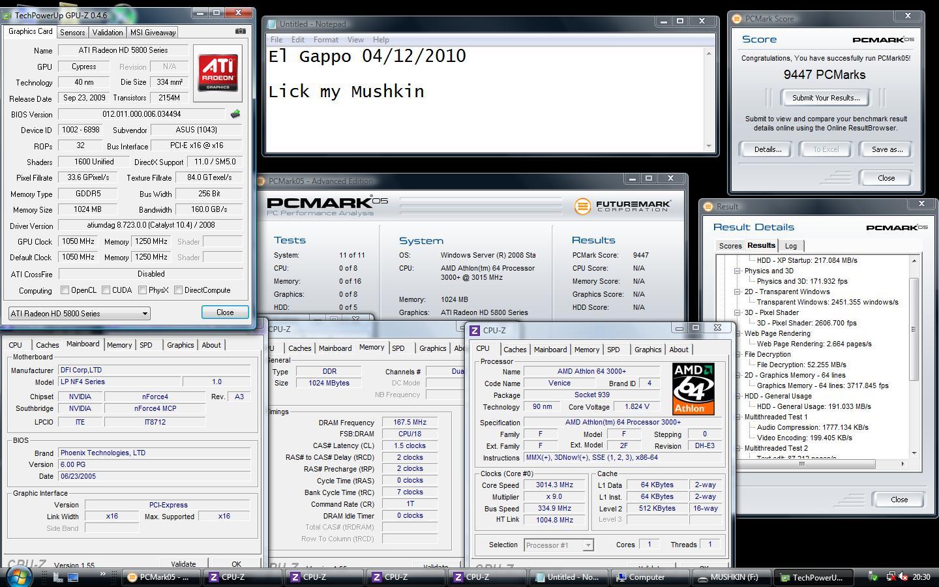Click Submit Your Results button
939x587 pixels.
coord(826,98)
